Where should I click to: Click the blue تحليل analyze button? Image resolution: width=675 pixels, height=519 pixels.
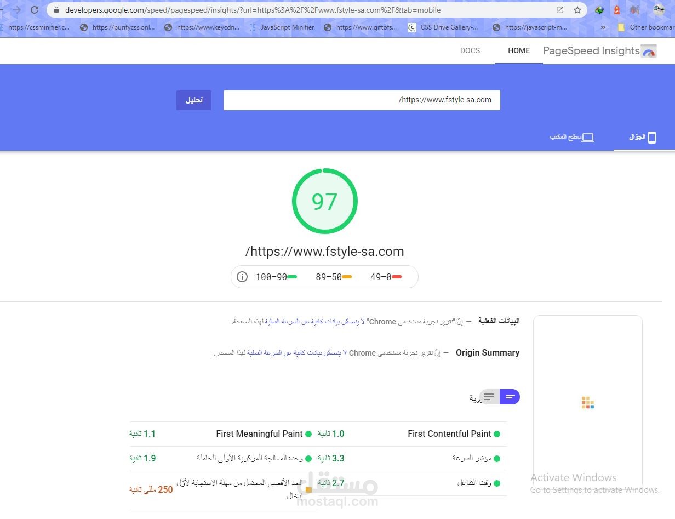pyautogui.click(x=194, y=100)
